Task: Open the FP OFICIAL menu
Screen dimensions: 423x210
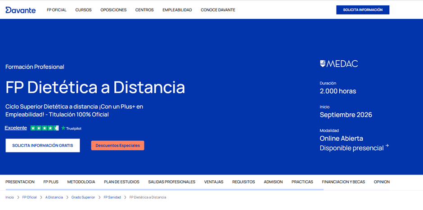Action: pos(57,10)
